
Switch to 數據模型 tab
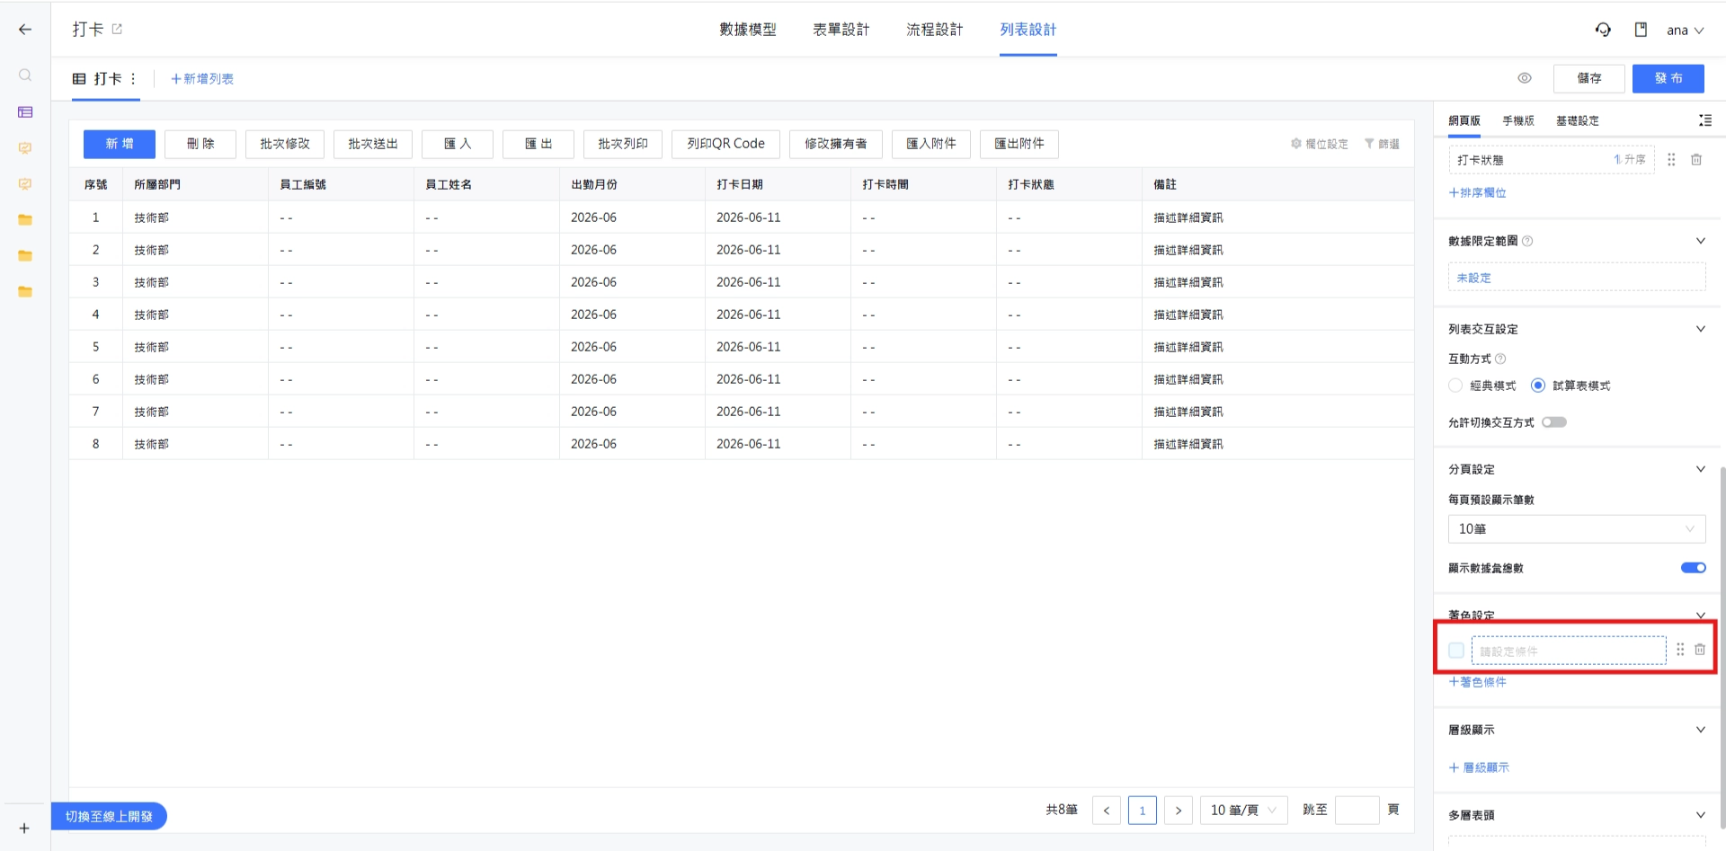click(748, 30)
